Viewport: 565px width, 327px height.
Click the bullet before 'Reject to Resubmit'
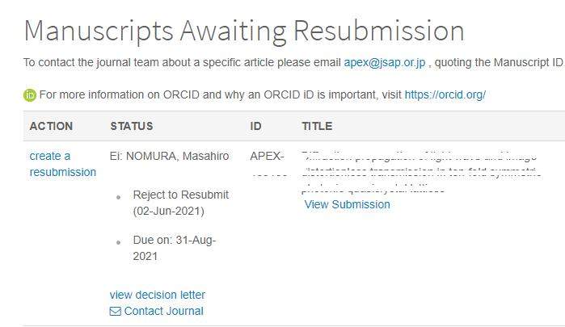tap(119, 196)
